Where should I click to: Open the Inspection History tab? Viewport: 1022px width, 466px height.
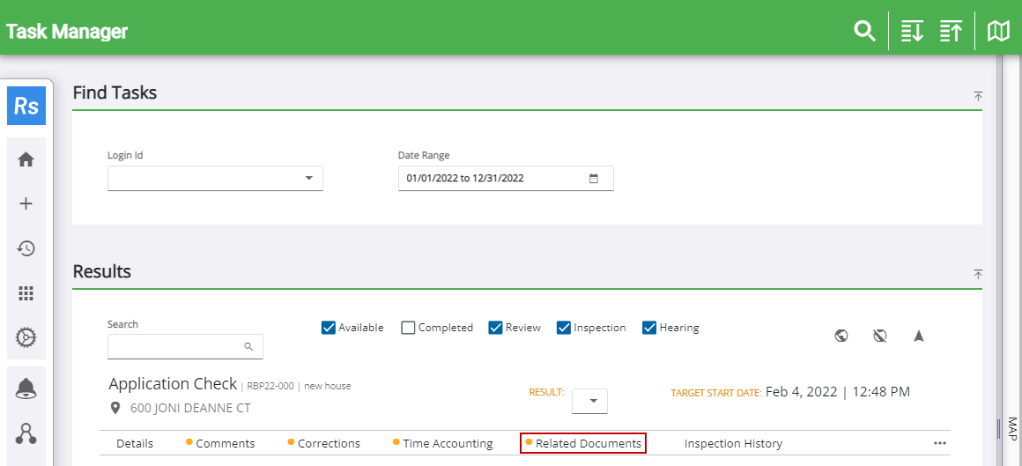[x=733, y=443]
